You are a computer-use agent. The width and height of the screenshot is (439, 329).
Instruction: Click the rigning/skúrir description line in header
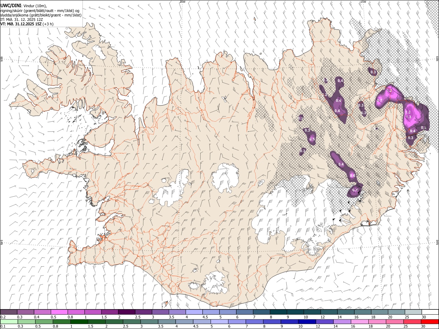click(40, 11)
